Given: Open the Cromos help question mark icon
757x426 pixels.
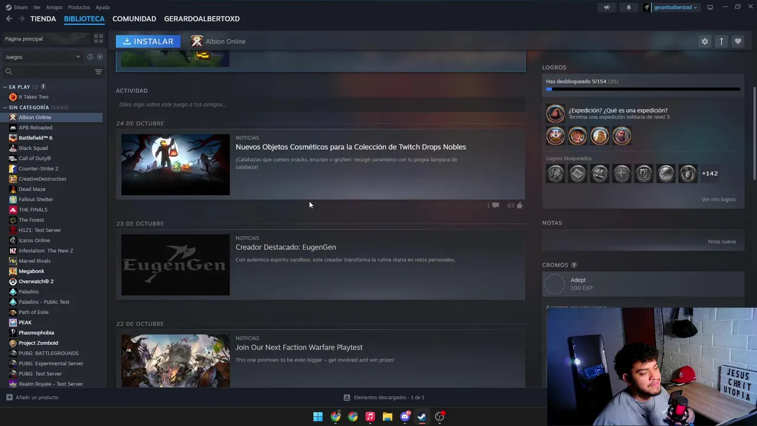Looking at the screenshot, I should click(574, 265).
